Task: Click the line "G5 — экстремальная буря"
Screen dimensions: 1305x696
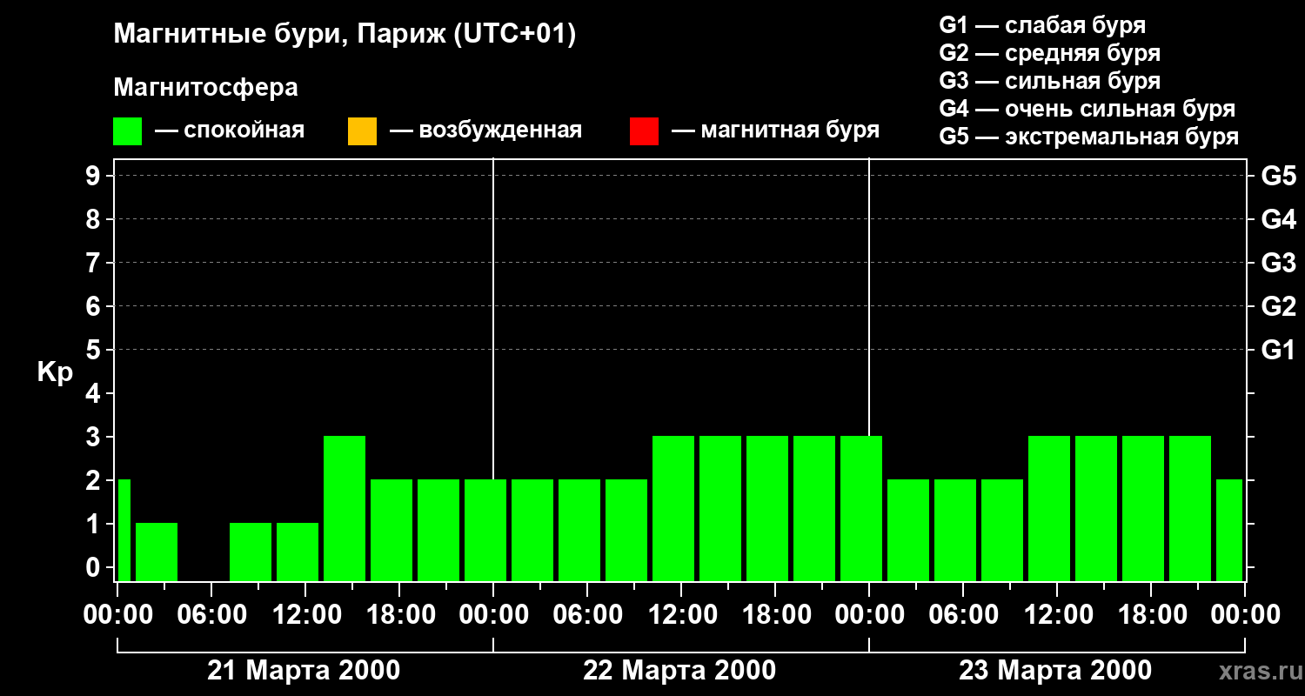Action: [x=1089, y=137]
